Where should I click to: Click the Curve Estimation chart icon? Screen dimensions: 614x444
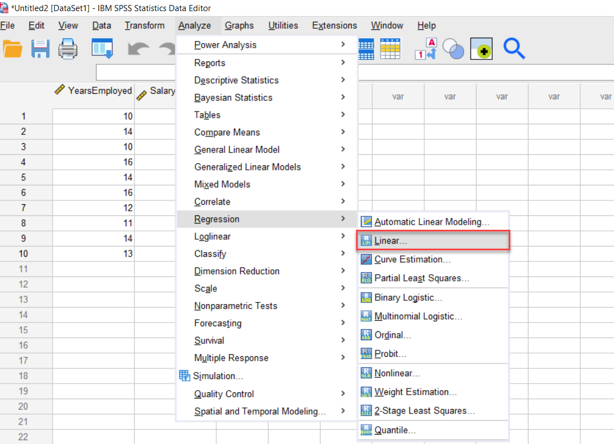[x=366, y=259]
